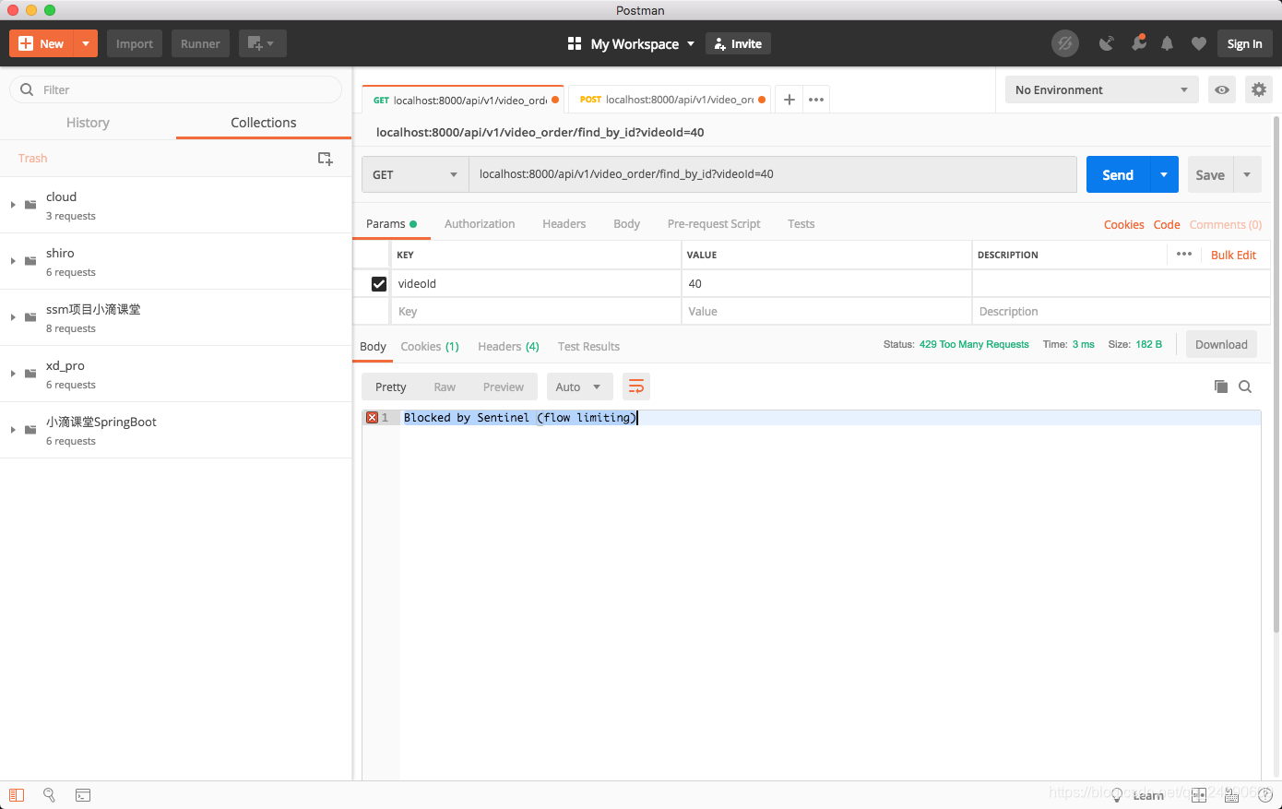Click the blue Send button
Screen dimensions: 1282x809
[x=1118, y=174]
